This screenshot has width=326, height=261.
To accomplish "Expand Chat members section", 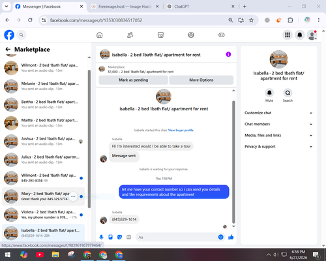I will click(x=278, y=124).
